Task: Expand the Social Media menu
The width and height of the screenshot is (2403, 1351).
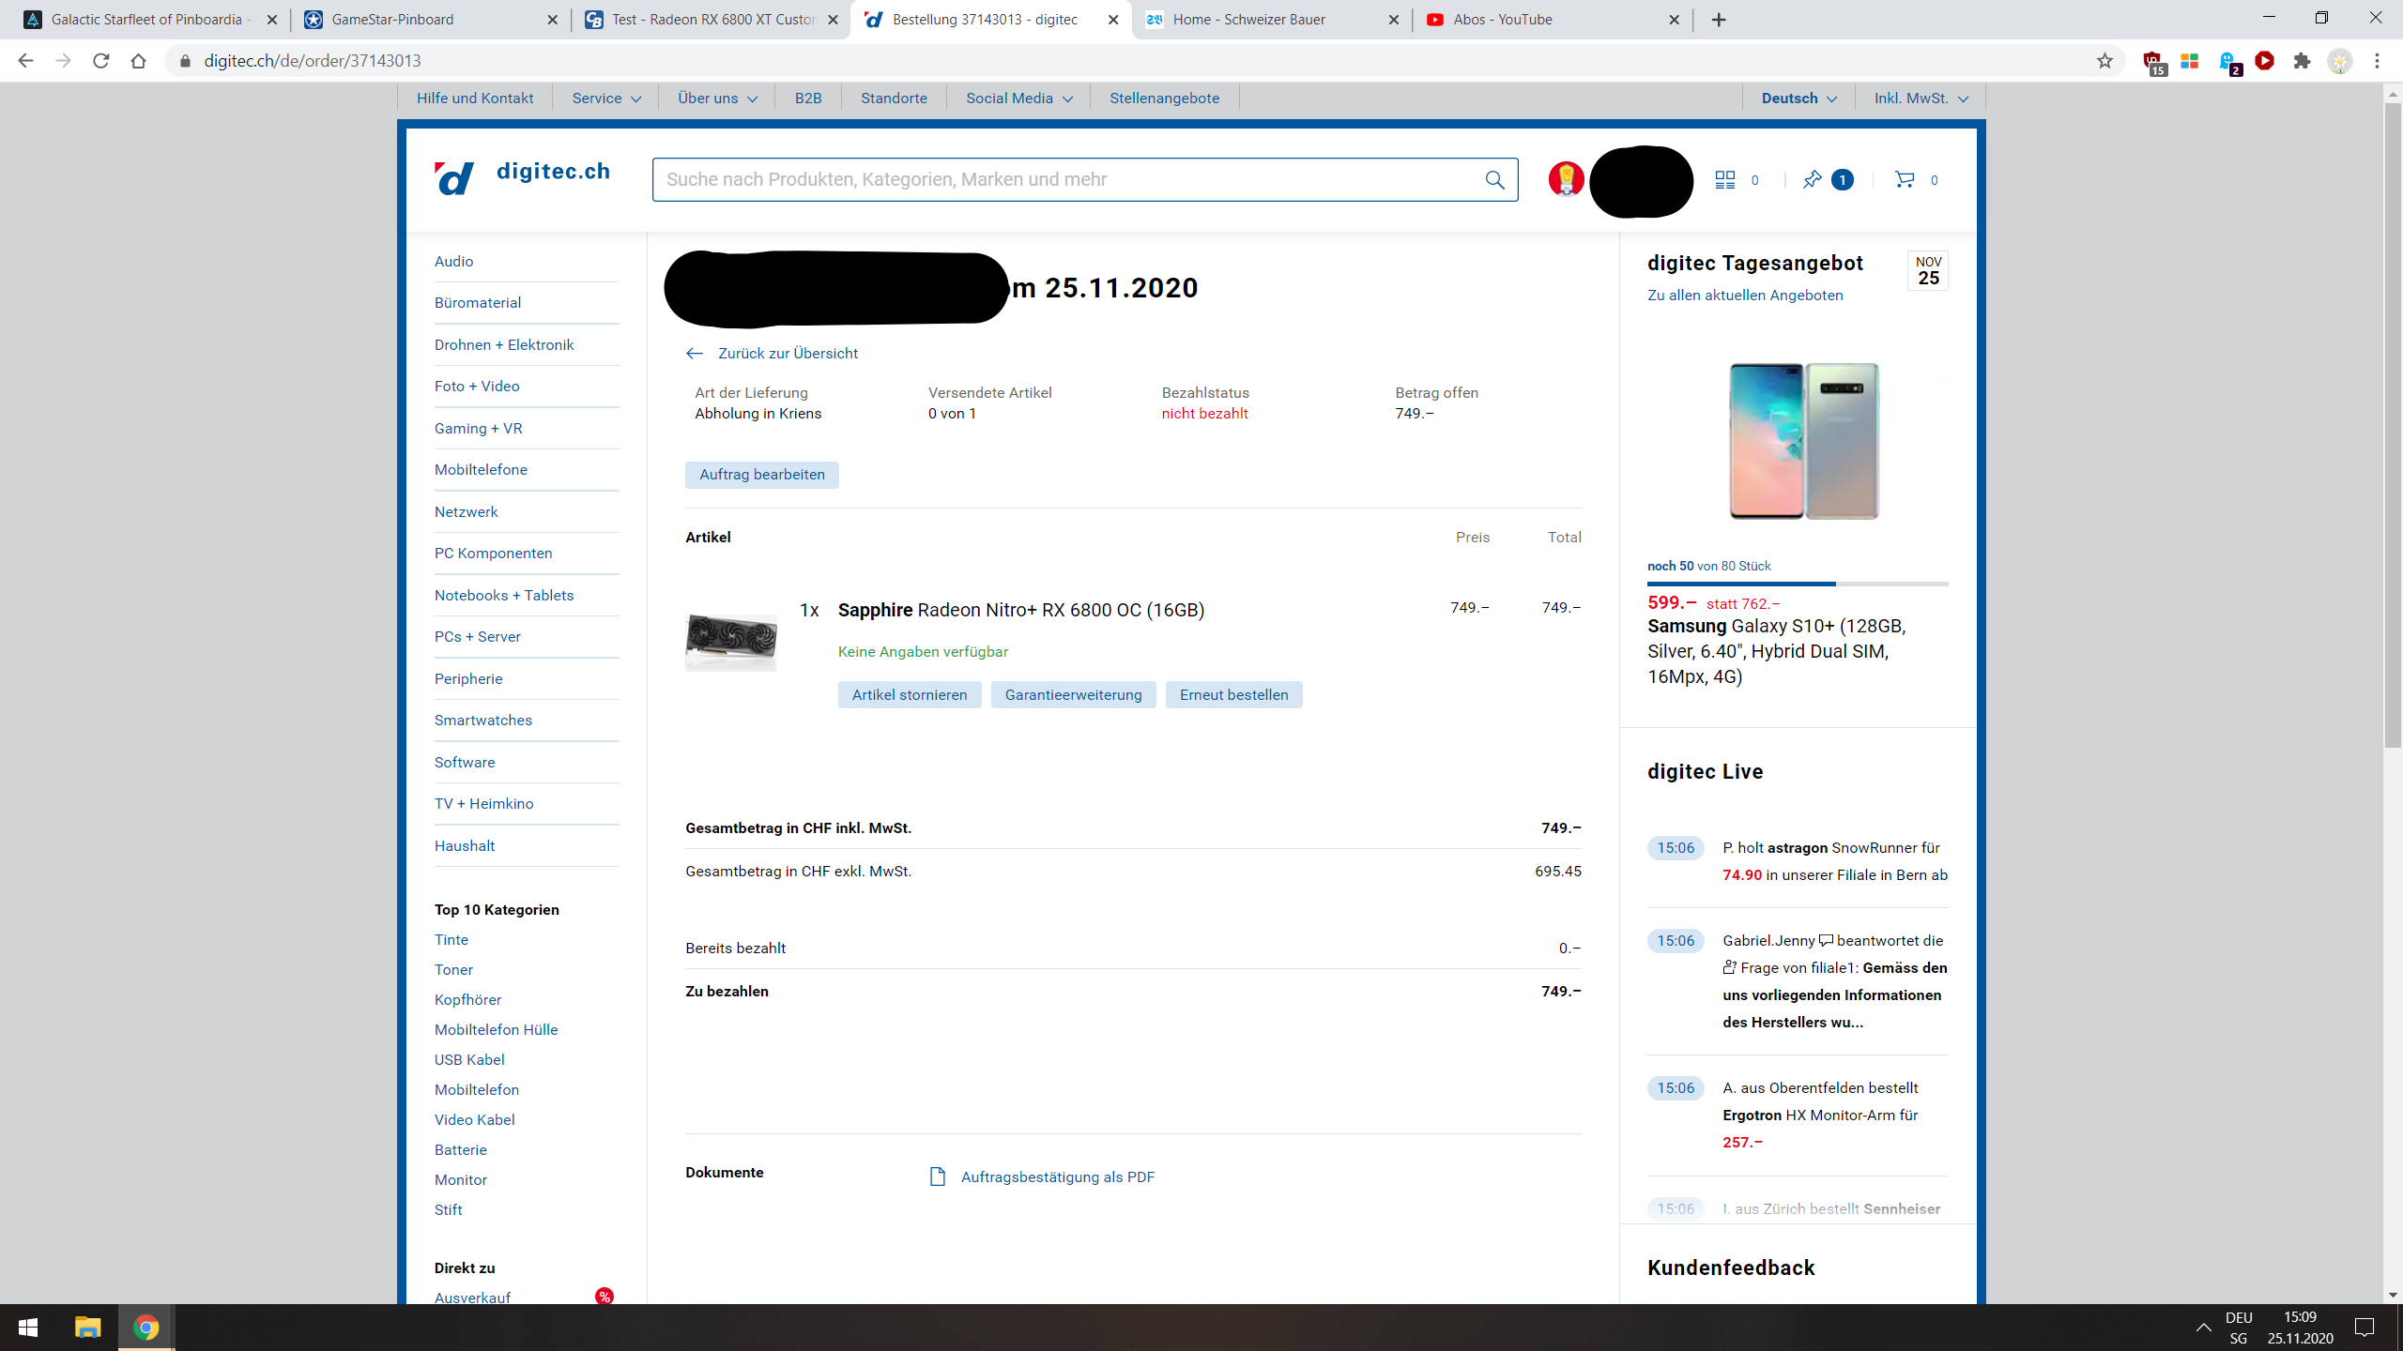Action: (1018, 99)
